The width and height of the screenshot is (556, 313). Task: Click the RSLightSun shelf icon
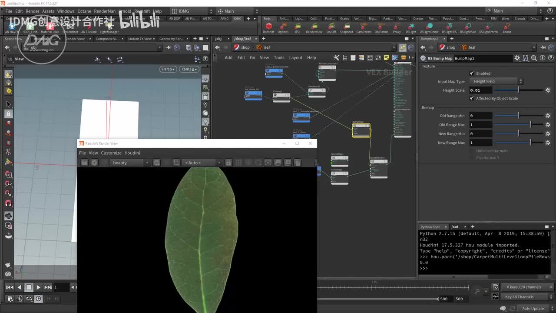point(468,27)
